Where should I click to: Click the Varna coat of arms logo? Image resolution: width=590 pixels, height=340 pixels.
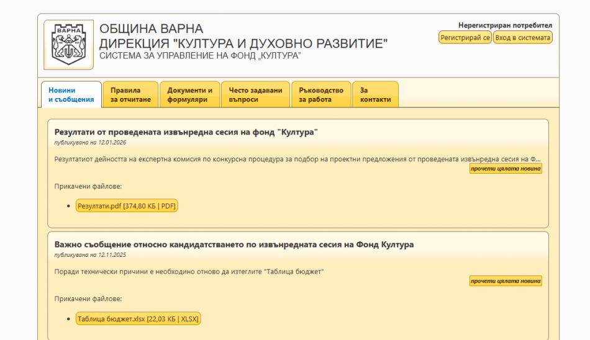click(68, 45)
